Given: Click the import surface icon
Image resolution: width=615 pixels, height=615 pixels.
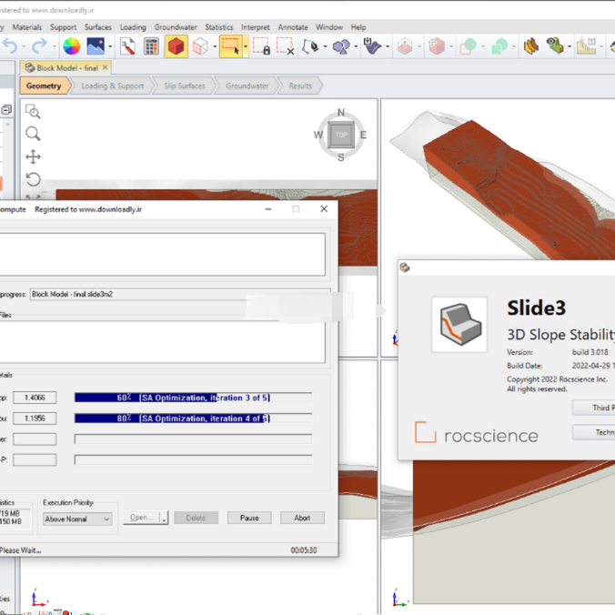Looking at the screenshot, I should (372, 45).
